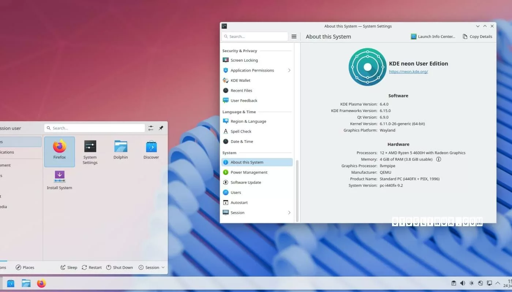Click the System Settings sidebar scrollbar

point(297,191)
